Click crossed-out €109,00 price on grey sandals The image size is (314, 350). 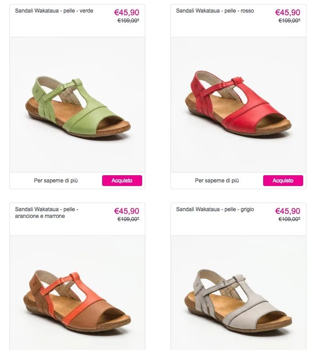289,219
